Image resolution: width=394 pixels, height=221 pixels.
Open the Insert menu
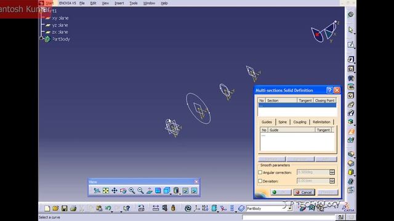pos(119,3)
